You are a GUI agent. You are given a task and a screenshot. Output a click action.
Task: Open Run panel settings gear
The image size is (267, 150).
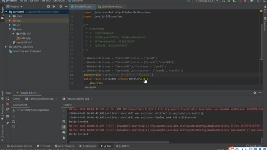(254, 92)
